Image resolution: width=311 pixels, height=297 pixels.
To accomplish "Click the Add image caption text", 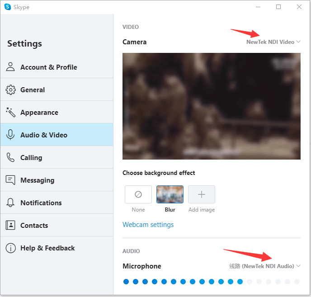I will point(202,210).
